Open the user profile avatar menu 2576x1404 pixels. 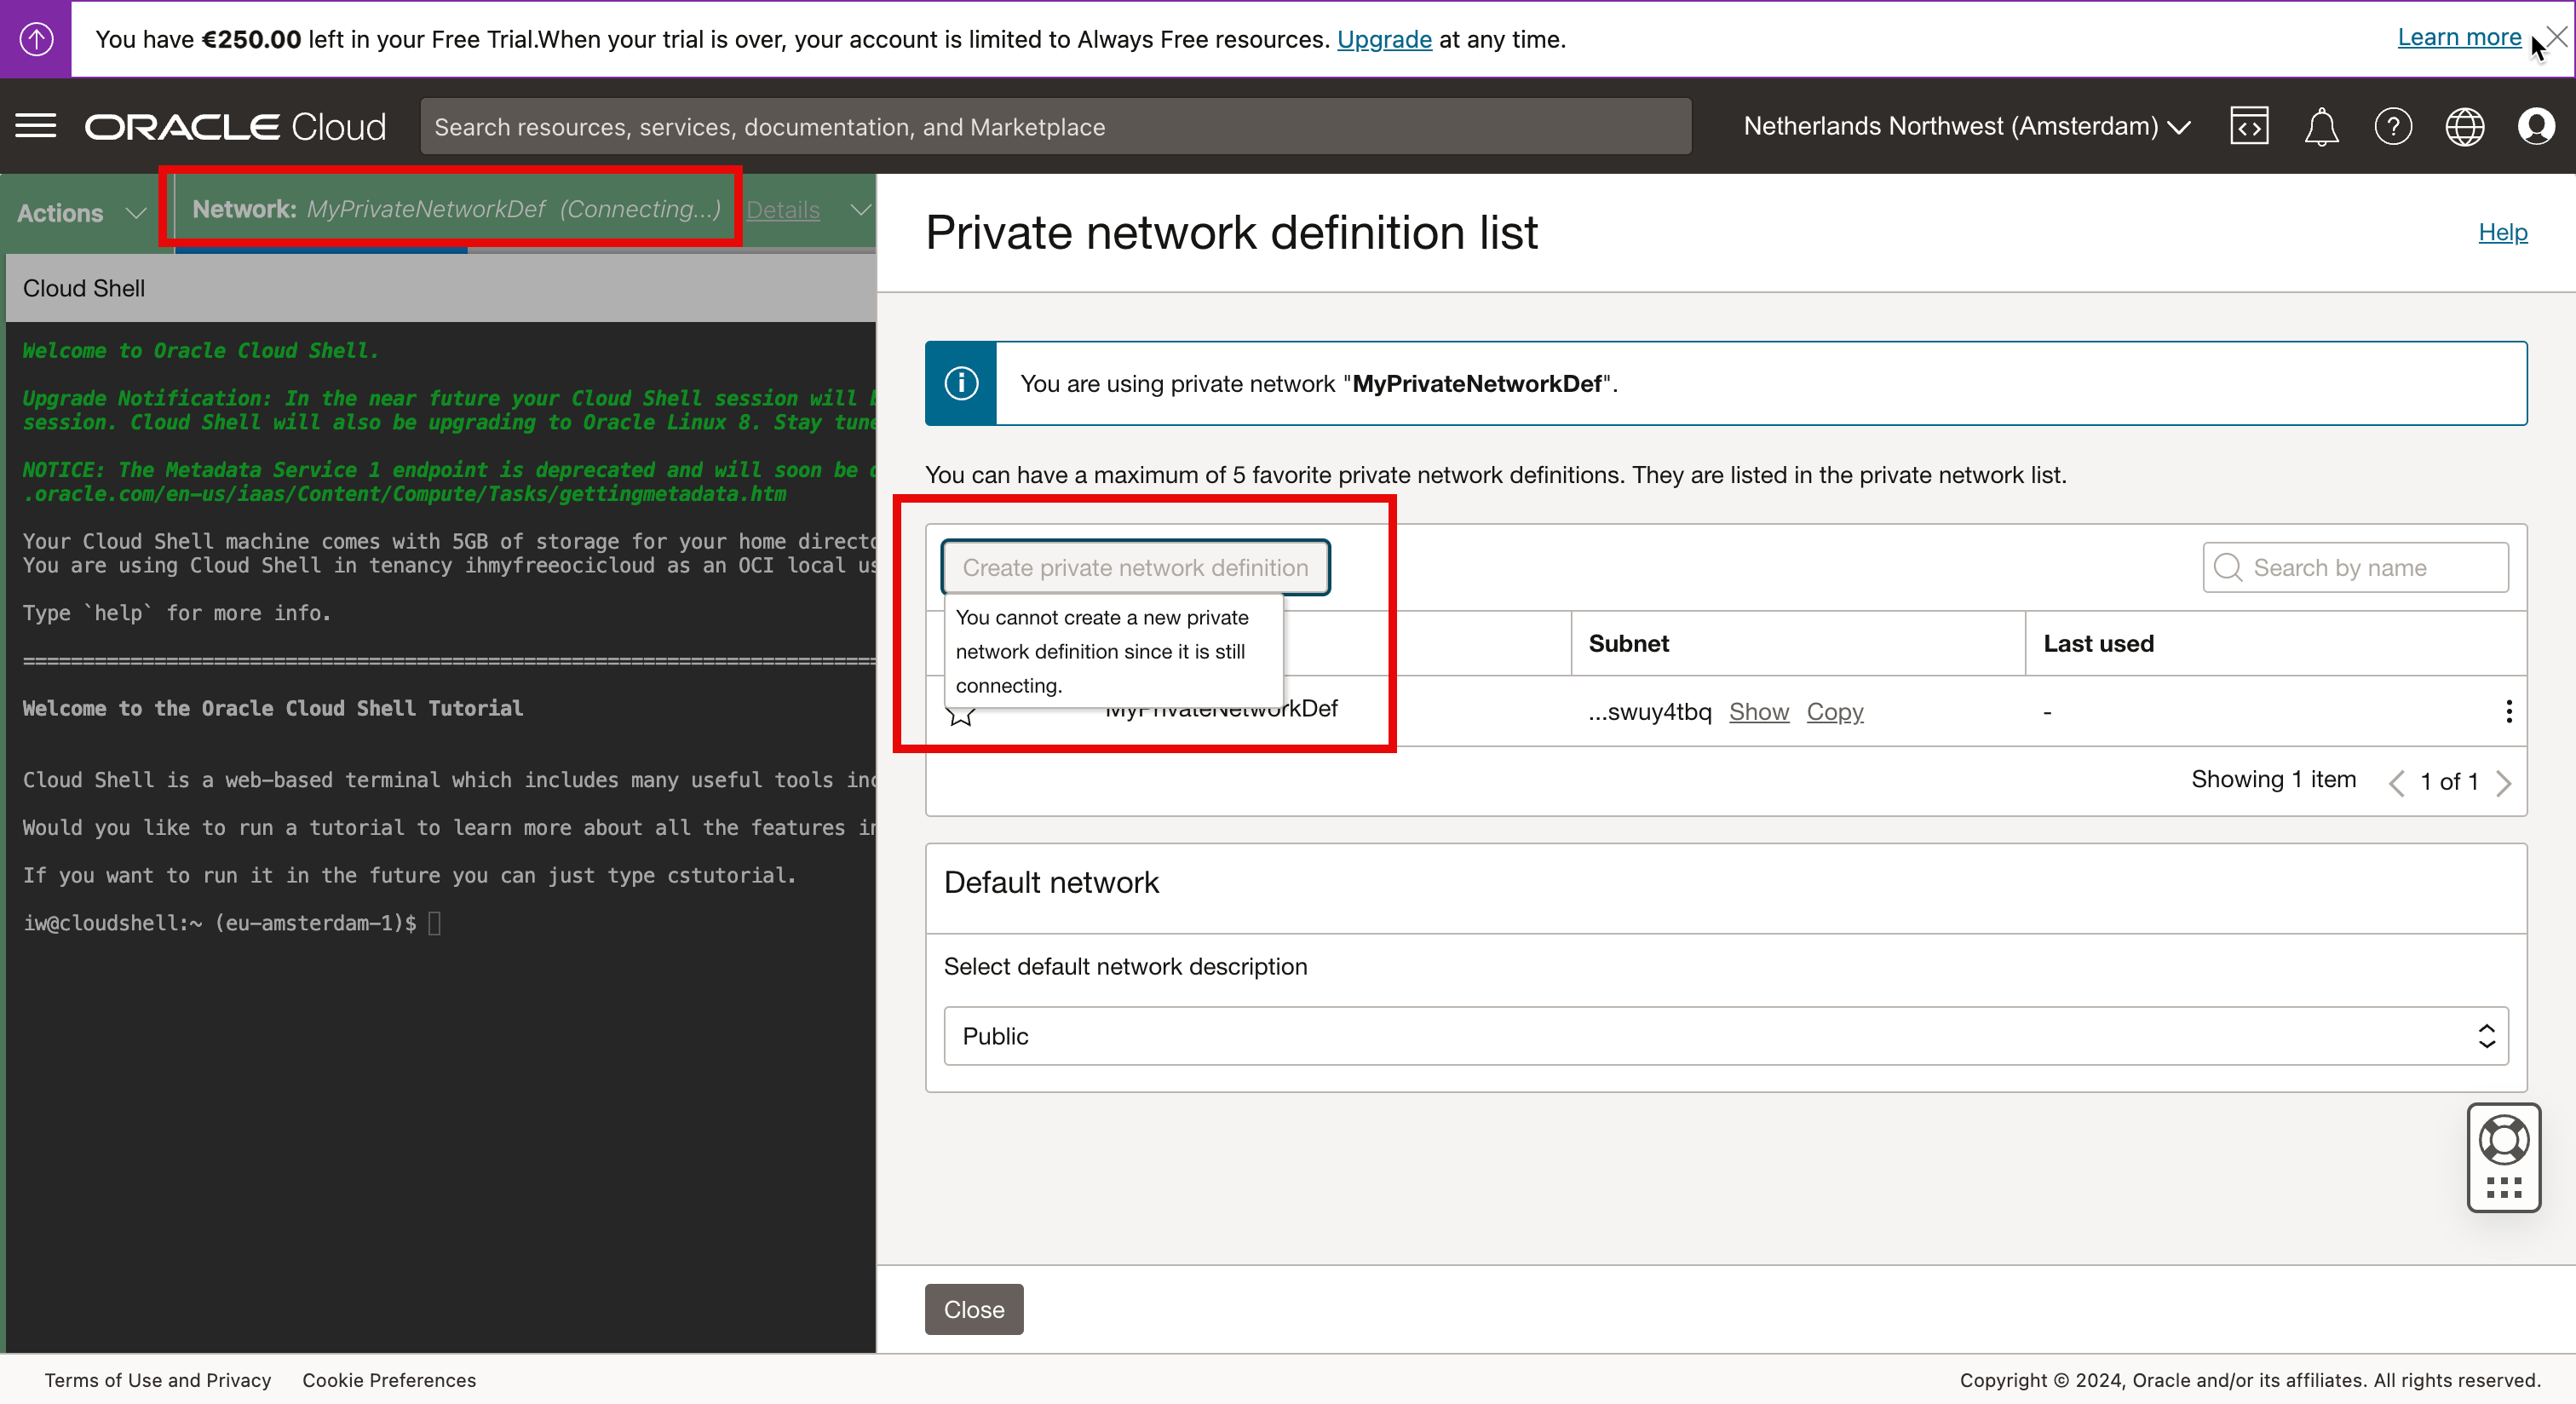[x=2536, y=126]
